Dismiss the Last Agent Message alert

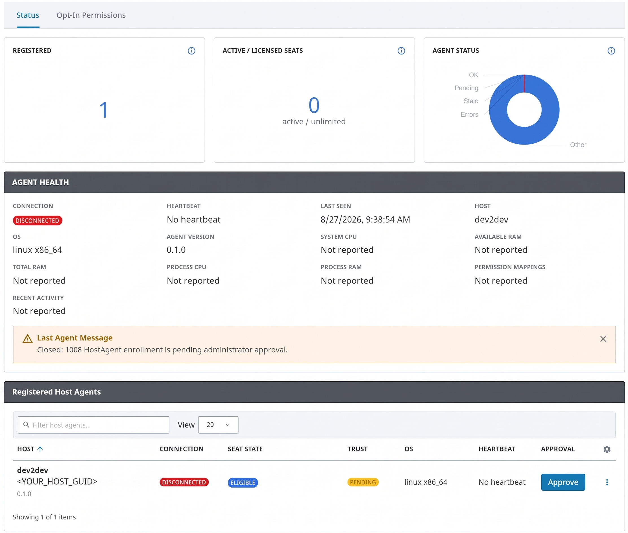pyautogui.click(x=603, y=339)
